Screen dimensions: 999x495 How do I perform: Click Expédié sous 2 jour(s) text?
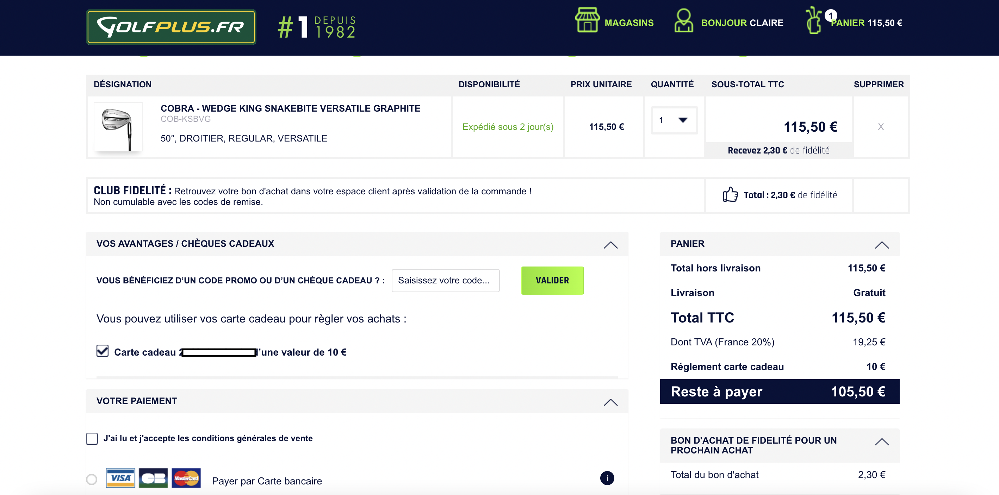point(508,127)
